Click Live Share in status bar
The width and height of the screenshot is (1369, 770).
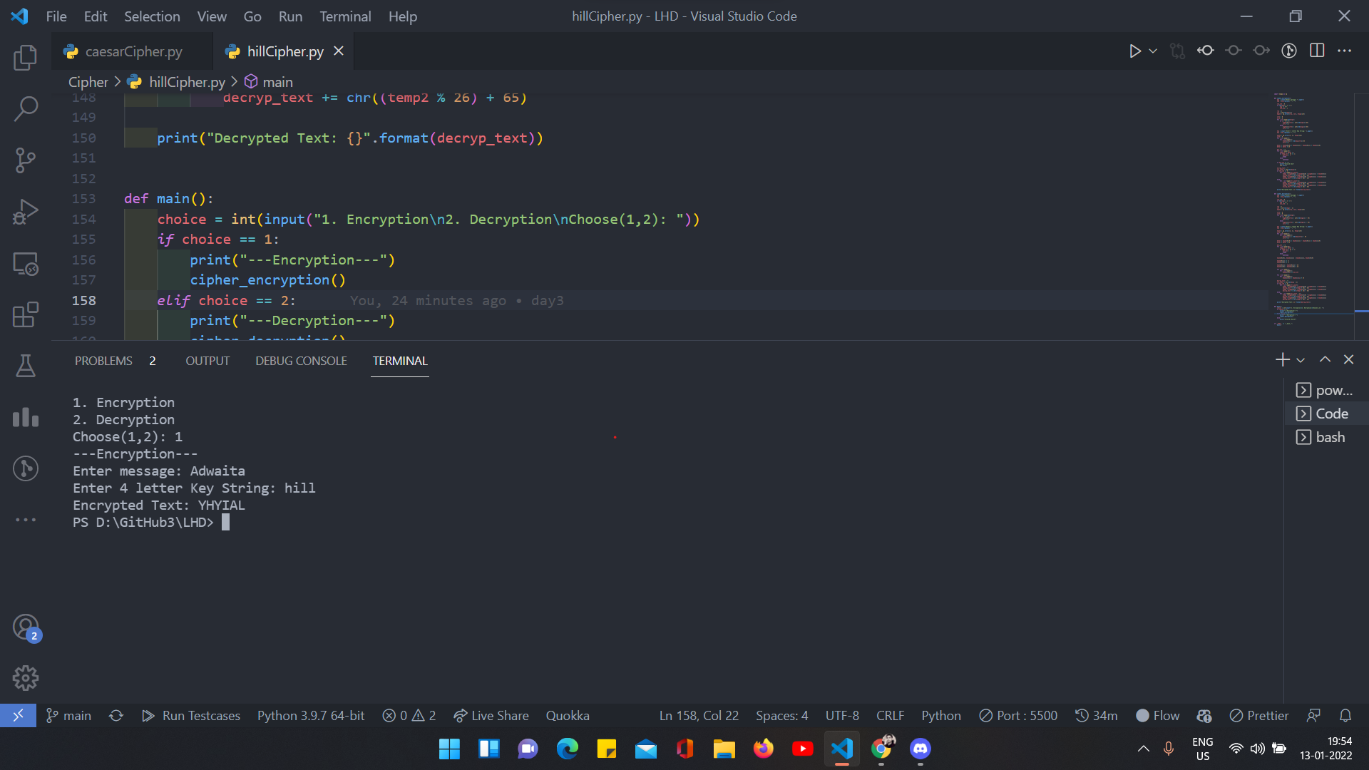click(491, 715)
